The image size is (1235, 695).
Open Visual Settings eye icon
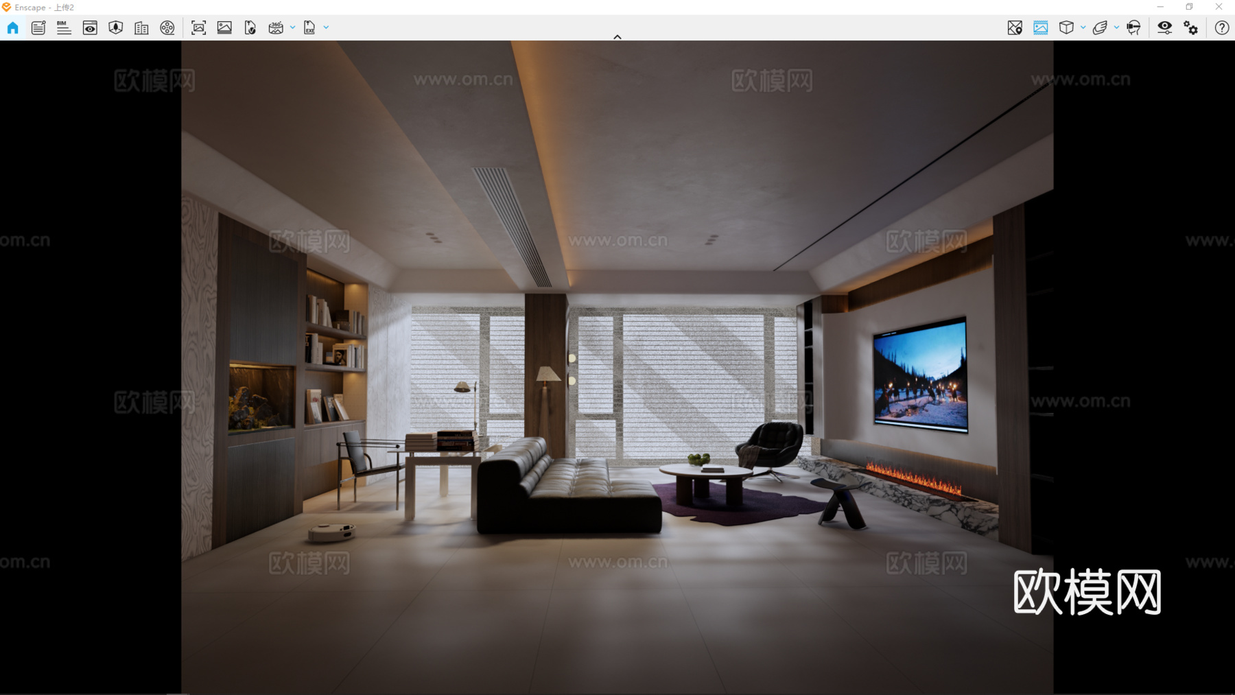(1165, 27)
